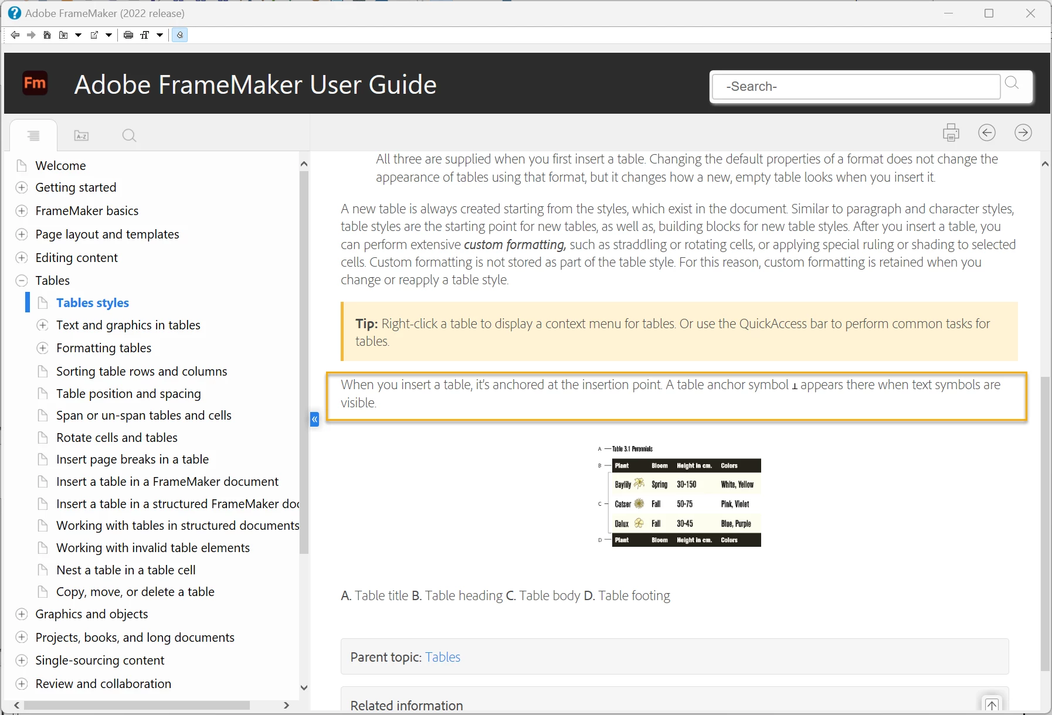This screenshot has width=1052, height=715.
Task: Go to next topic arrow
Action: click(x=1023, y=132)
